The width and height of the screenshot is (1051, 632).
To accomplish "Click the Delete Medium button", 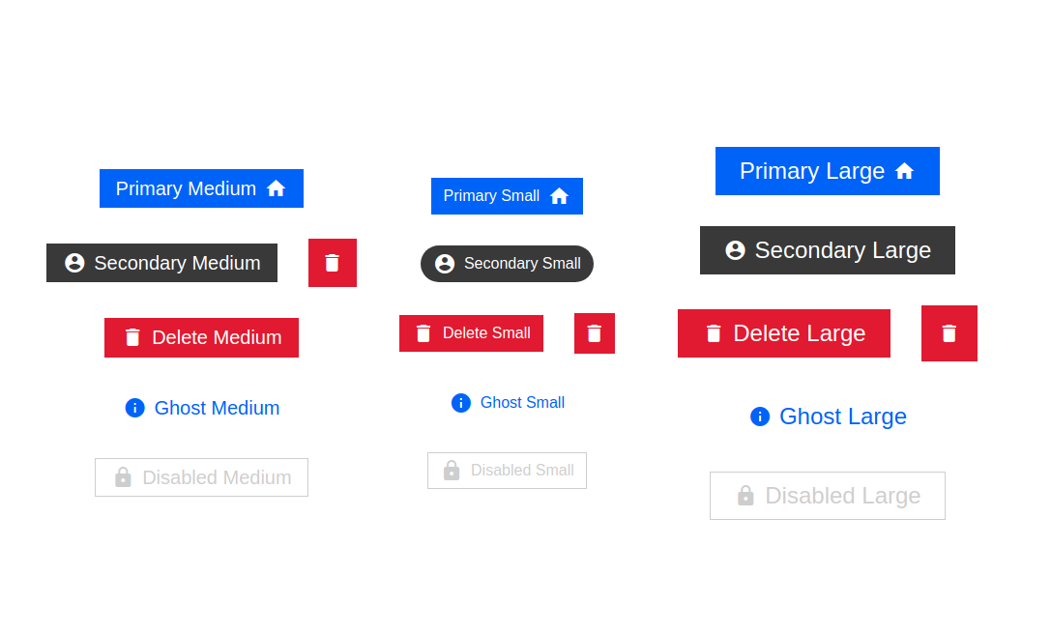I will pyautogui.click(x=201, y=337).
